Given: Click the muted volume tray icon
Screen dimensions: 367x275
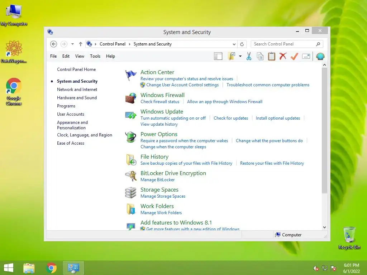Looking at the screenshot, I should click(x=316, y=268).
